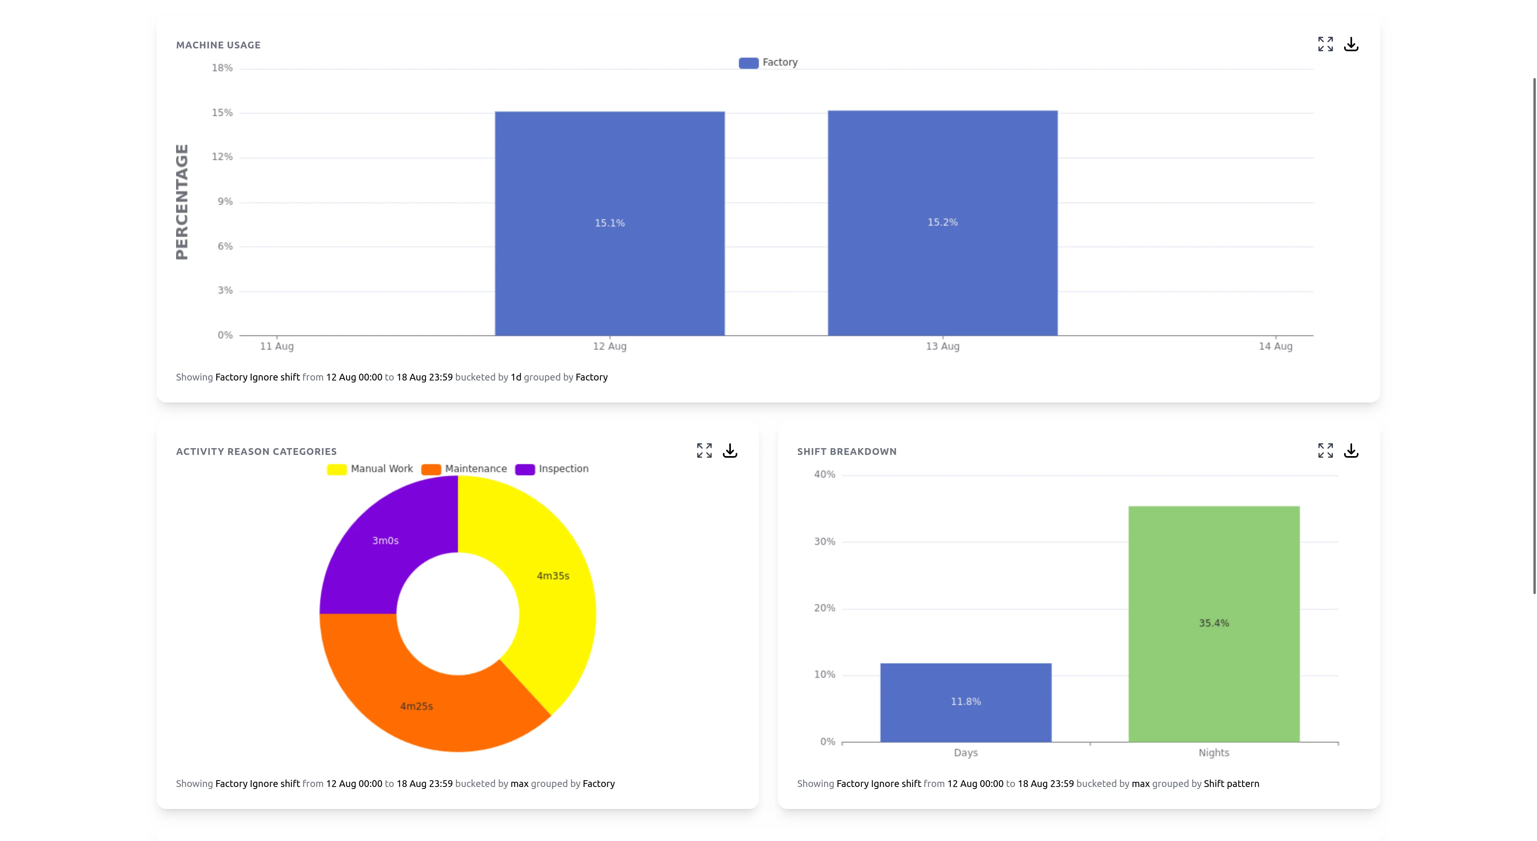Click Shift pattern grouping text in Shift Breakdown
1537x841 pixels.
tap(1231, 784)
